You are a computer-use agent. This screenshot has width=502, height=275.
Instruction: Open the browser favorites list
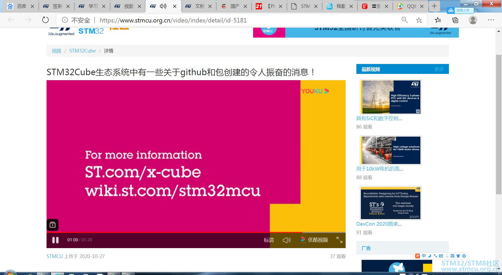pos(438,20)
